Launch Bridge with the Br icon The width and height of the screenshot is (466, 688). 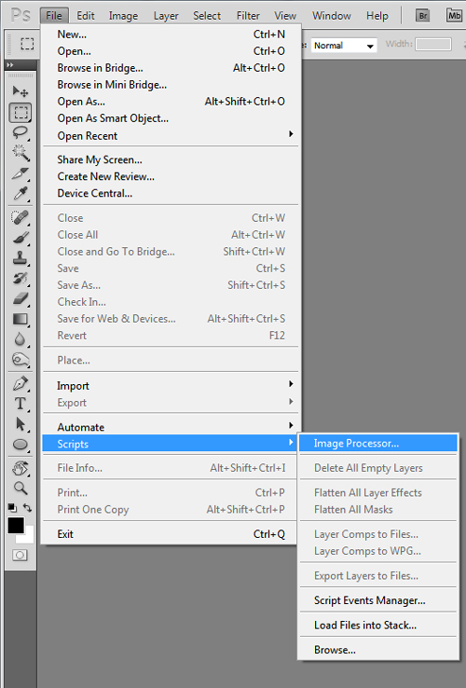coord(422,16)
